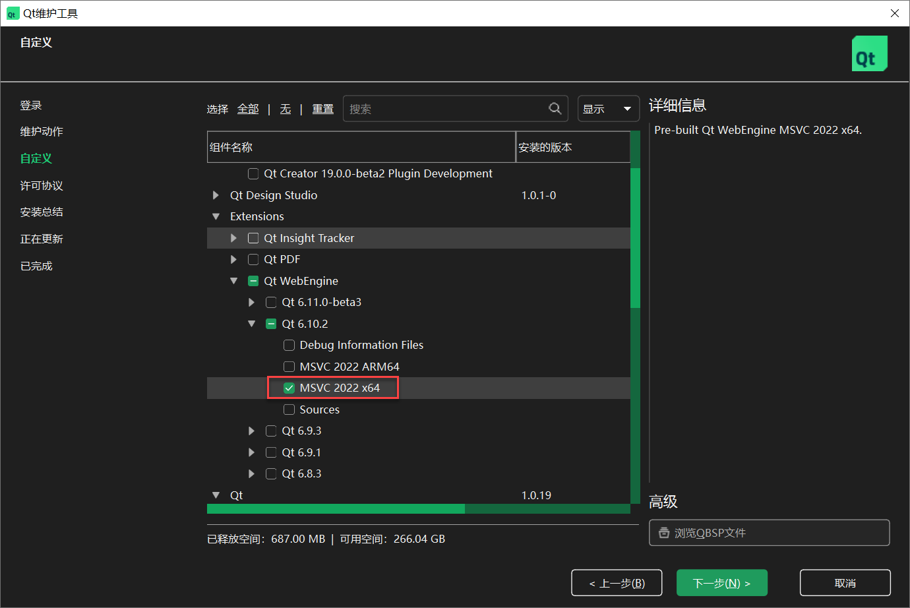
Task: Click the 安装的版本 column header
Action: point(573,147)
